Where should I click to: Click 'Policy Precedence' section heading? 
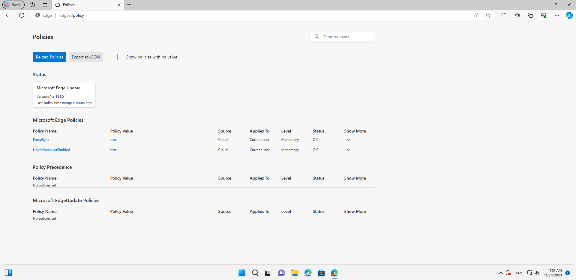52,167
